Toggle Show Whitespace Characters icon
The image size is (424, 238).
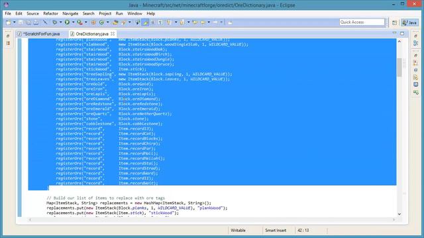(x=160, y=22)
